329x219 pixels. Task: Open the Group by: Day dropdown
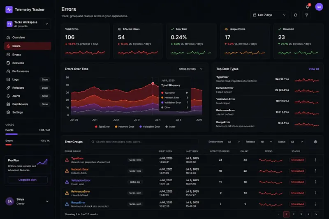[190, 69]
